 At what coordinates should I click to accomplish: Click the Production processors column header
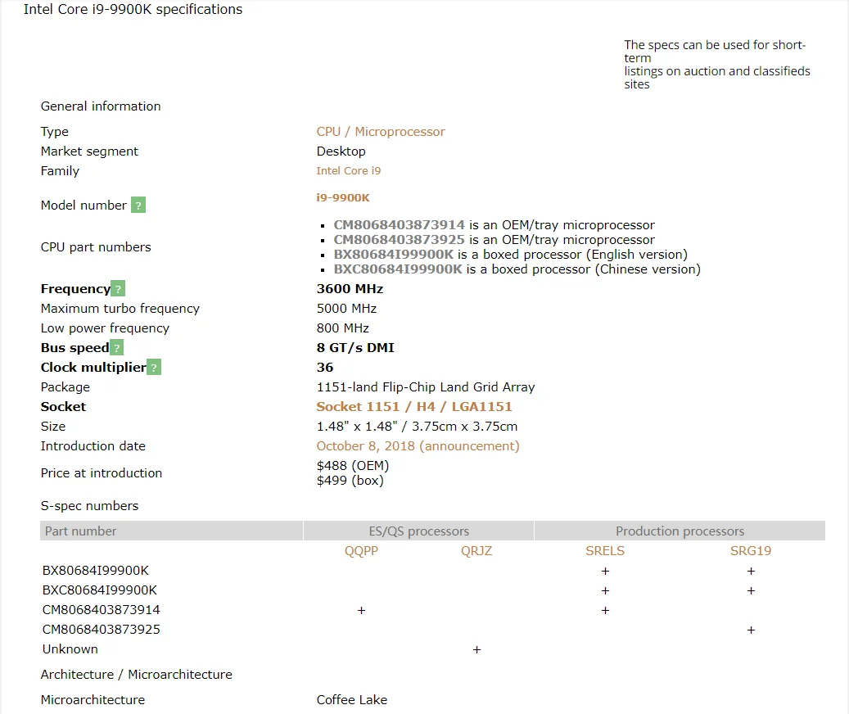[x=680, y=531]
